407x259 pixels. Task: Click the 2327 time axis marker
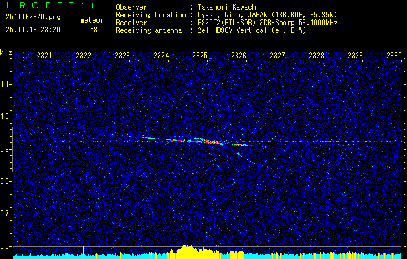tap(278, 55)
